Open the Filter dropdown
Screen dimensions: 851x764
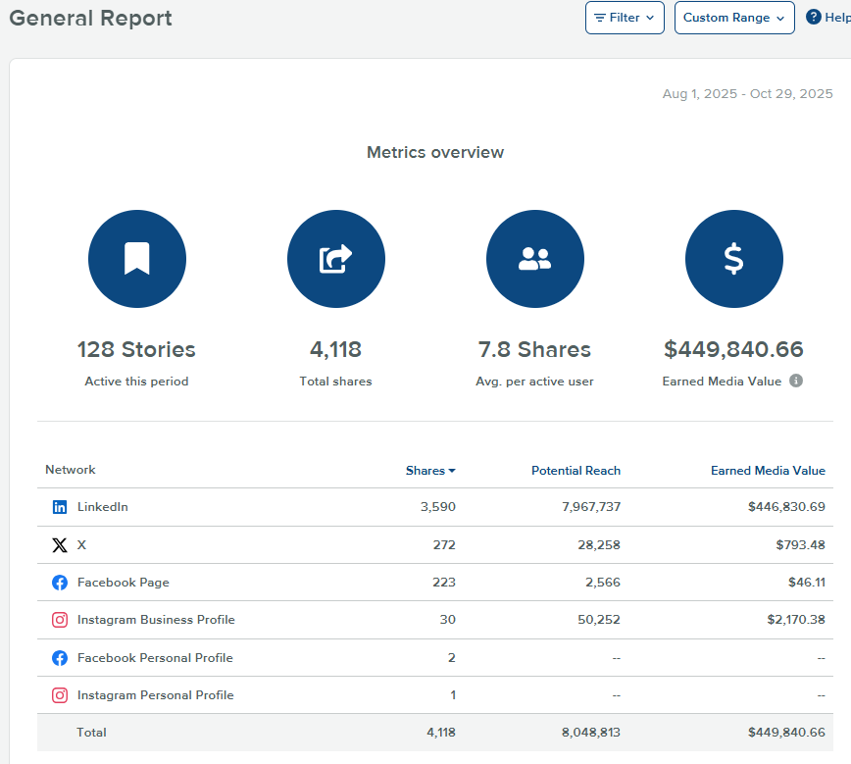coord(625,17)
